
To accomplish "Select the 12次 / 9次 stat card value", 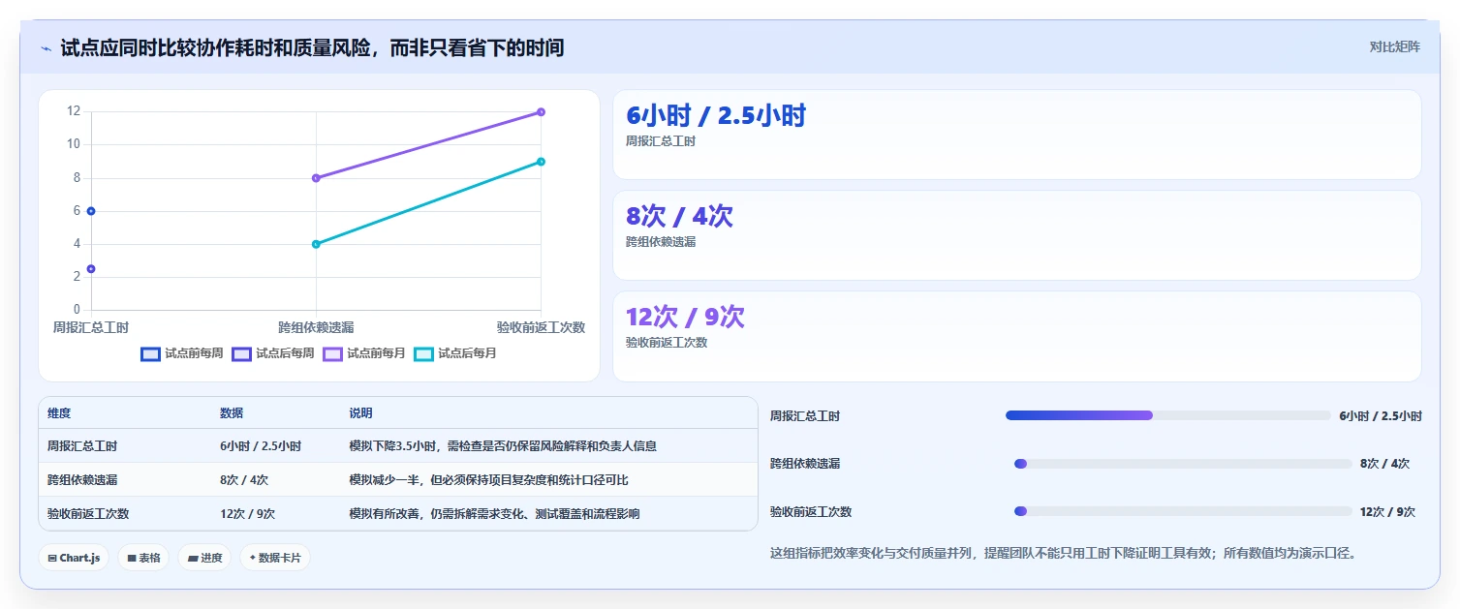I will [x=685, y=318].
